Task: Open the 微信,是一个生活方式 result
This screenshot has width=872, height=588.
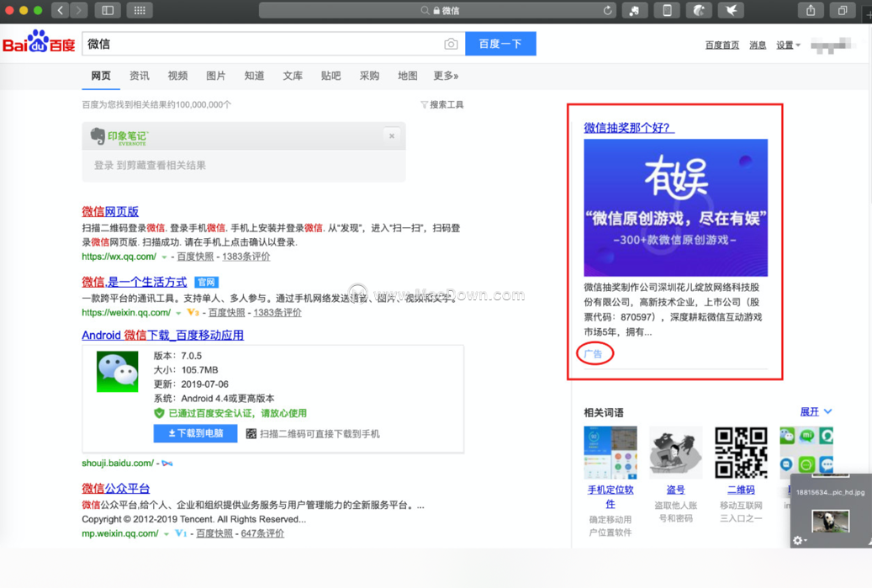Action: click(135, 282)
